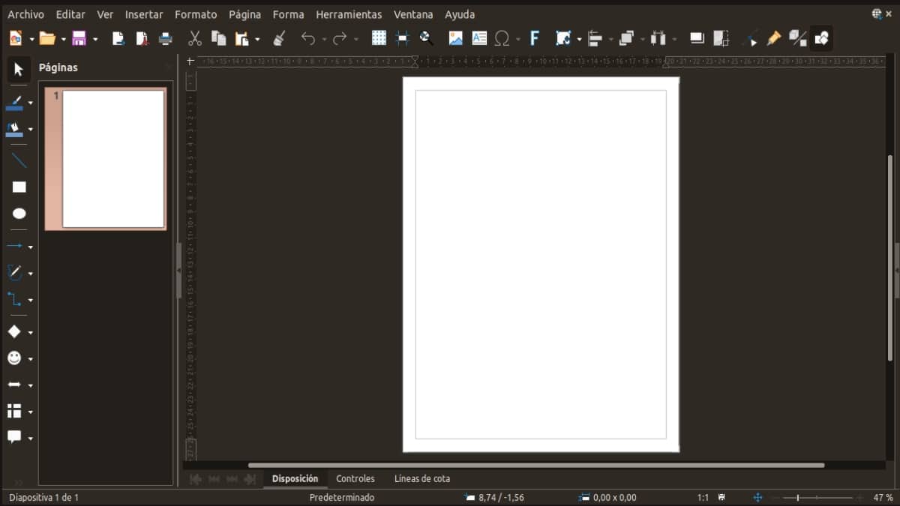This screenshot has width=900, height=506.
Task: Open the Herramientas menu
Action: (349, 14)
